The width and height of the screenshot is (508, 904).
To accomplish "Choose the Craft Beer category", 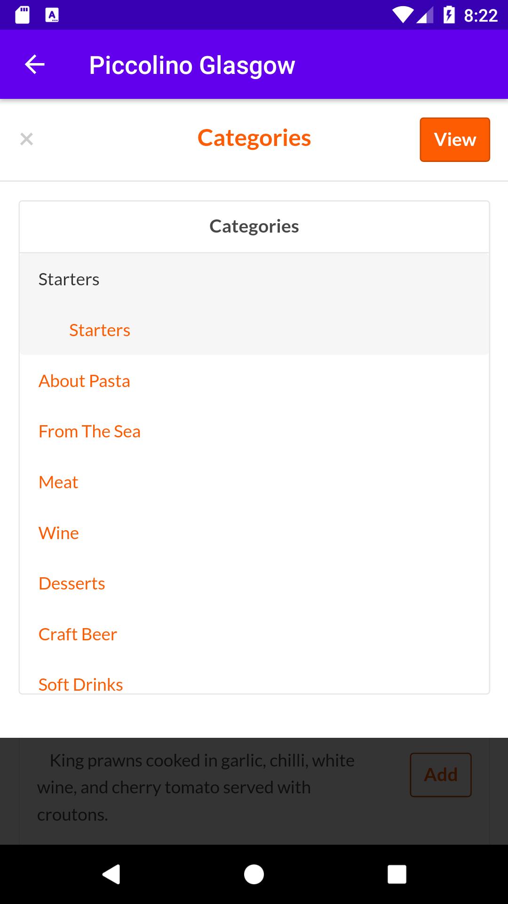I will pyautogui.click(x=78, y=634).
